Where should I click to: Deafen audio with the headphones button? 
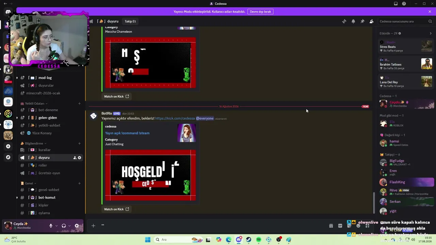(64, 226)
